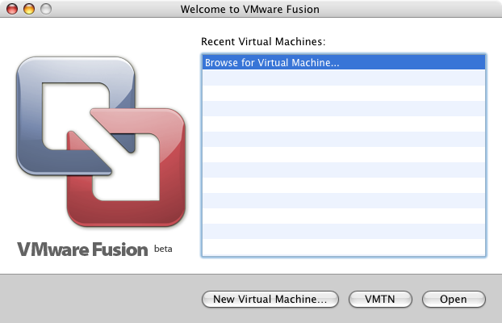Click the New Virtual Machine... button
Viewport: 502px width, 323px height.
[270, 299]
